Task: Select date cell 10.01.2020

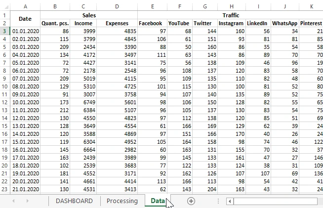Action: 25,102
